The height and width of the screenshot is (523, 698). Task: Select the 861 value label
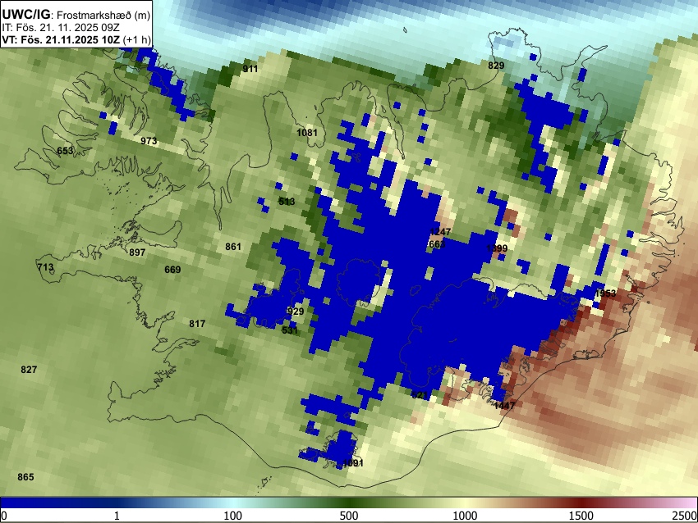point(233,247)
